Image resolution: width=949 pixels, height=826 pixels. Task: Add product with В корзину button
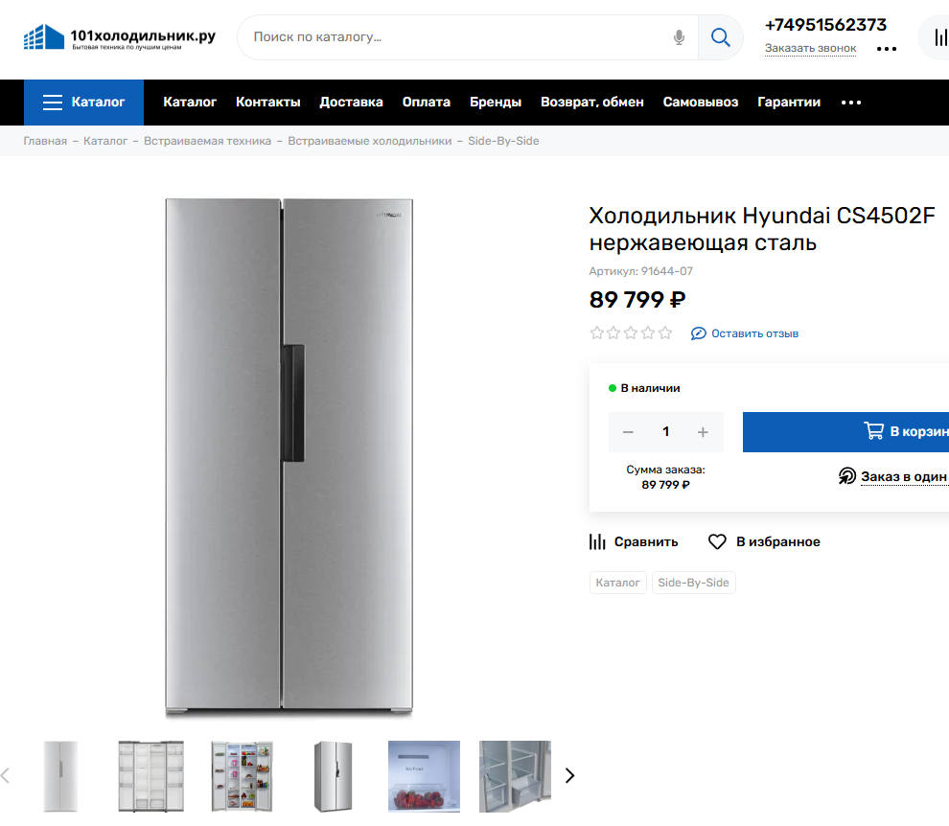tap(863, 432)
